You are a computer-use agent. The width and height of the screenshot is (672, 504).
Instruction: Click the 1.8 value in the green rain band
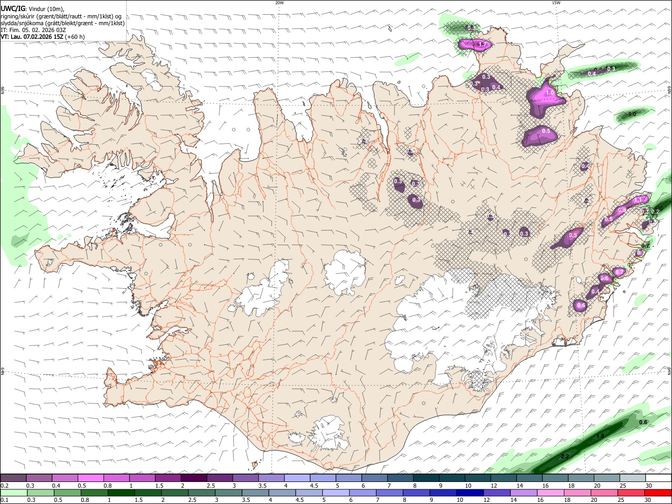coord(601,436)
